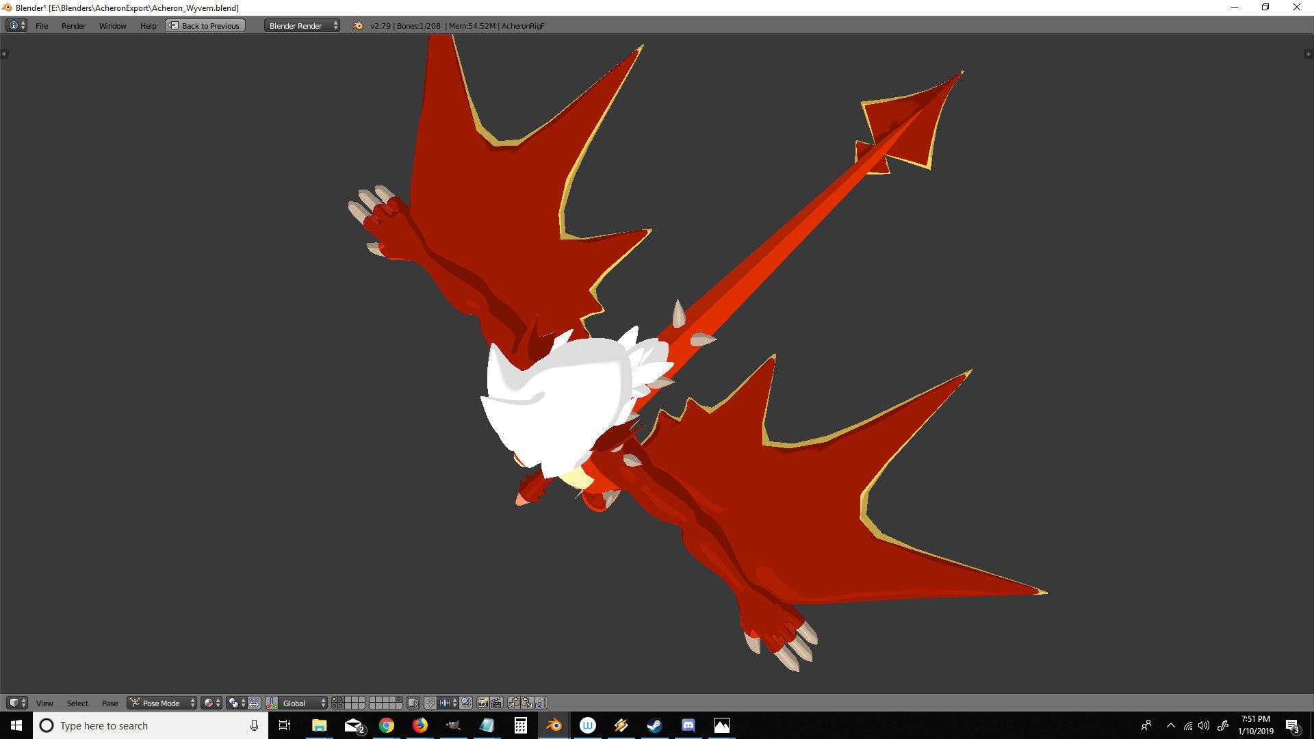Open the Window menu
This screenshot has width=1314, height=739.
click(112, 26)
